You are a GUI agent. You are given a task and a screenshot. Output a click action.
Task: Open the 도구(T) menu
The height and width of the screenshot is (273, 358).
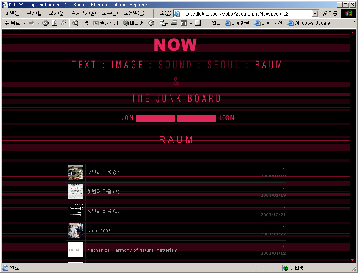coord(109,13)
